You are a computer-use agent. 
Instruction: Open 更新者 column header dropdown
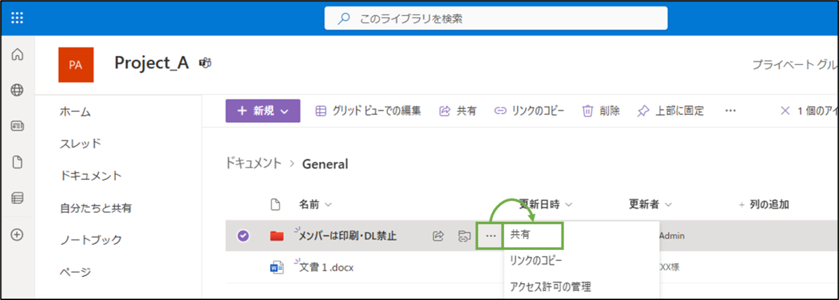coord(650,204)
